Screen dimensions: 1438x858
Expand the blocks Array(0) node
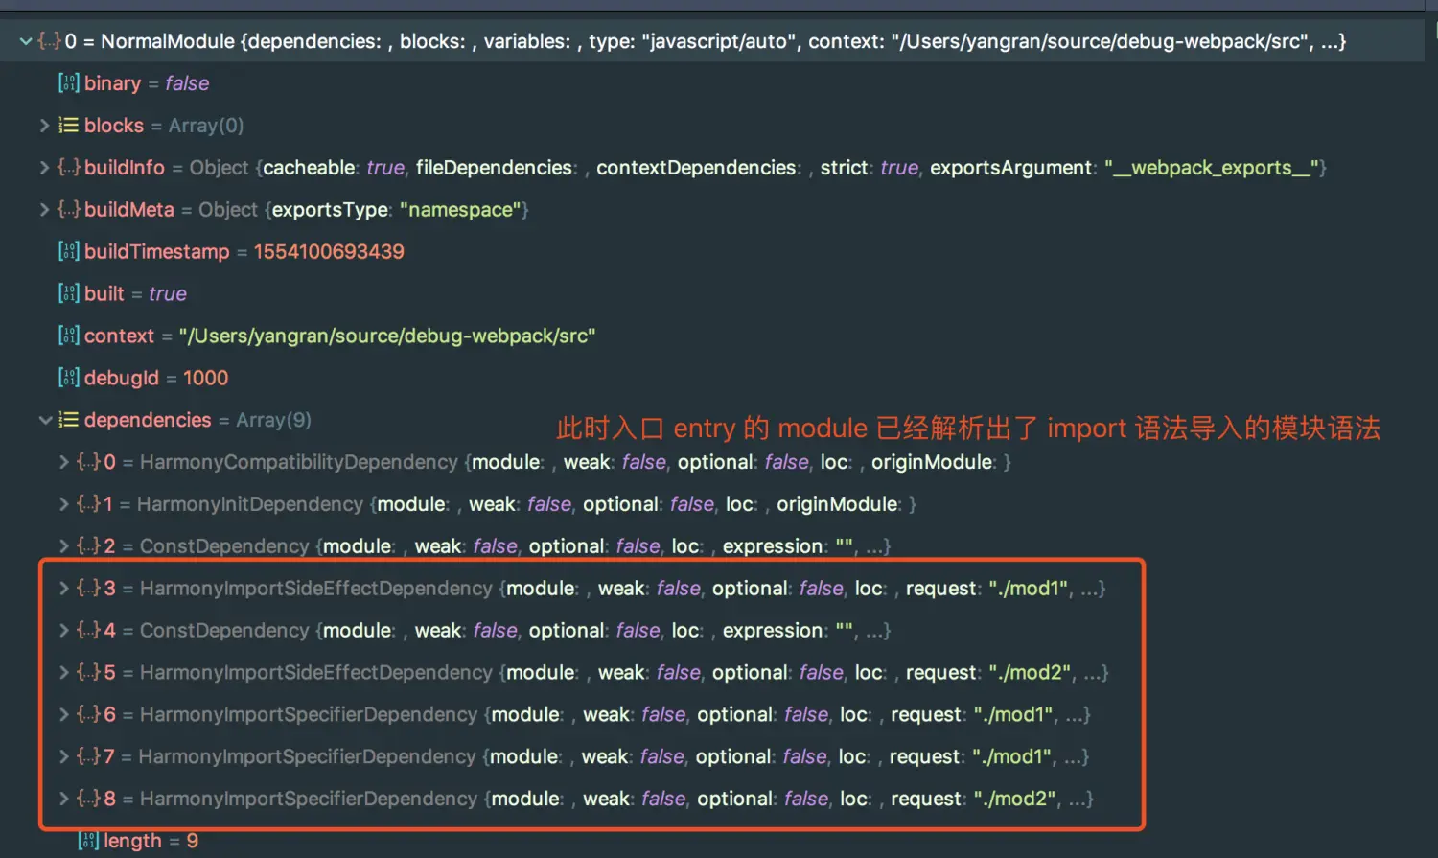point(44,126)
